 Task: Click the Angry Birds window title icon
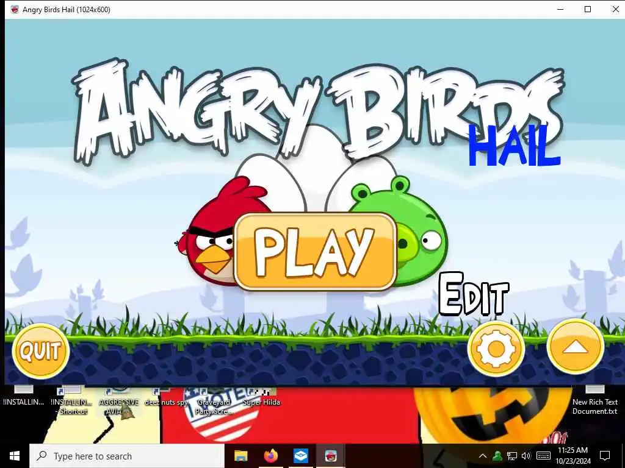click(x=15, y=10)
